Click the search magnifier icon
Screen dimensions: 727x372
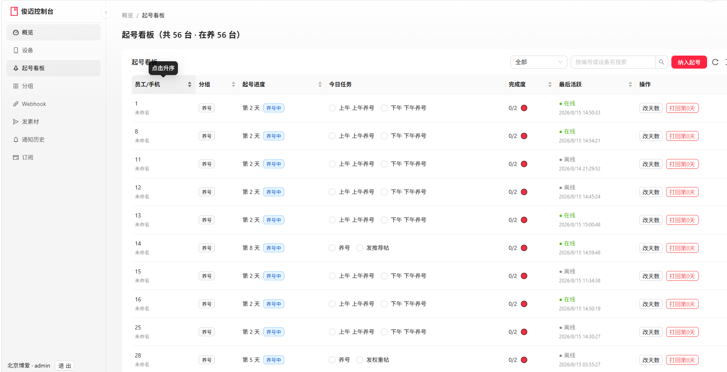[661, 62]
